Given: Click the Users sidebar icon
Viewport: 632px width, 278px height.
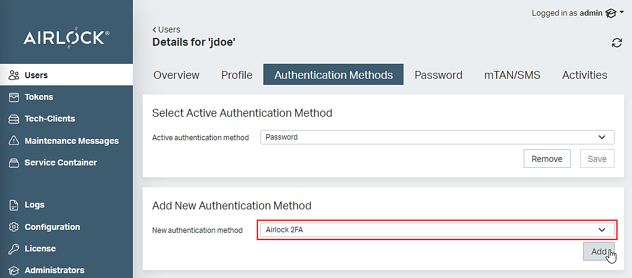Looking at the screenshot, I should click(14, 75).
